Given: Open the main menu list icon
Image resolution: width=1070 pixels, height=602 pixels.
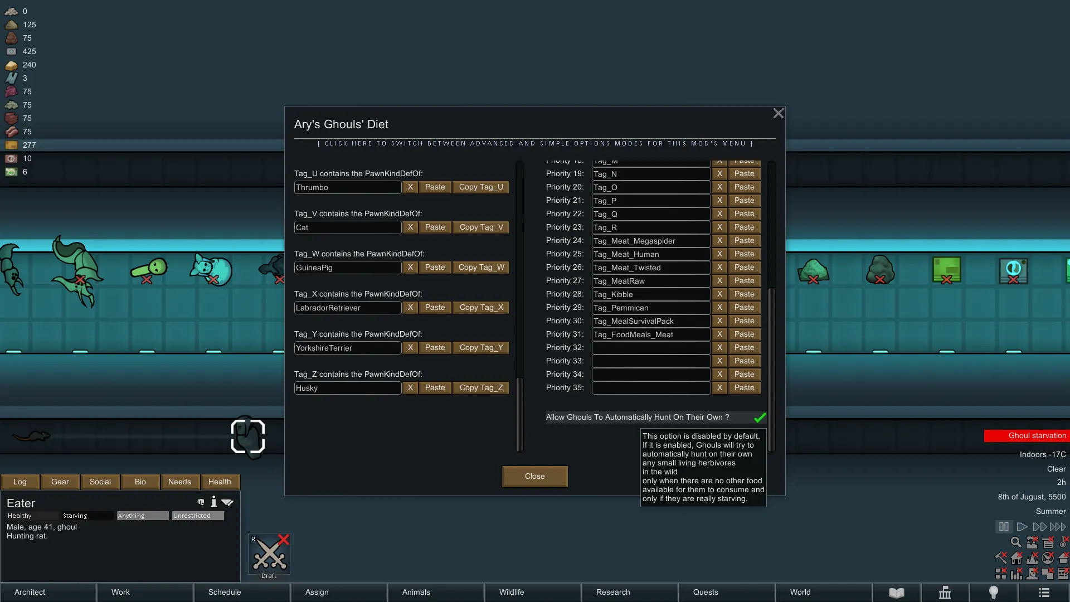Looking at the screenshot, I should [1044, 593].
